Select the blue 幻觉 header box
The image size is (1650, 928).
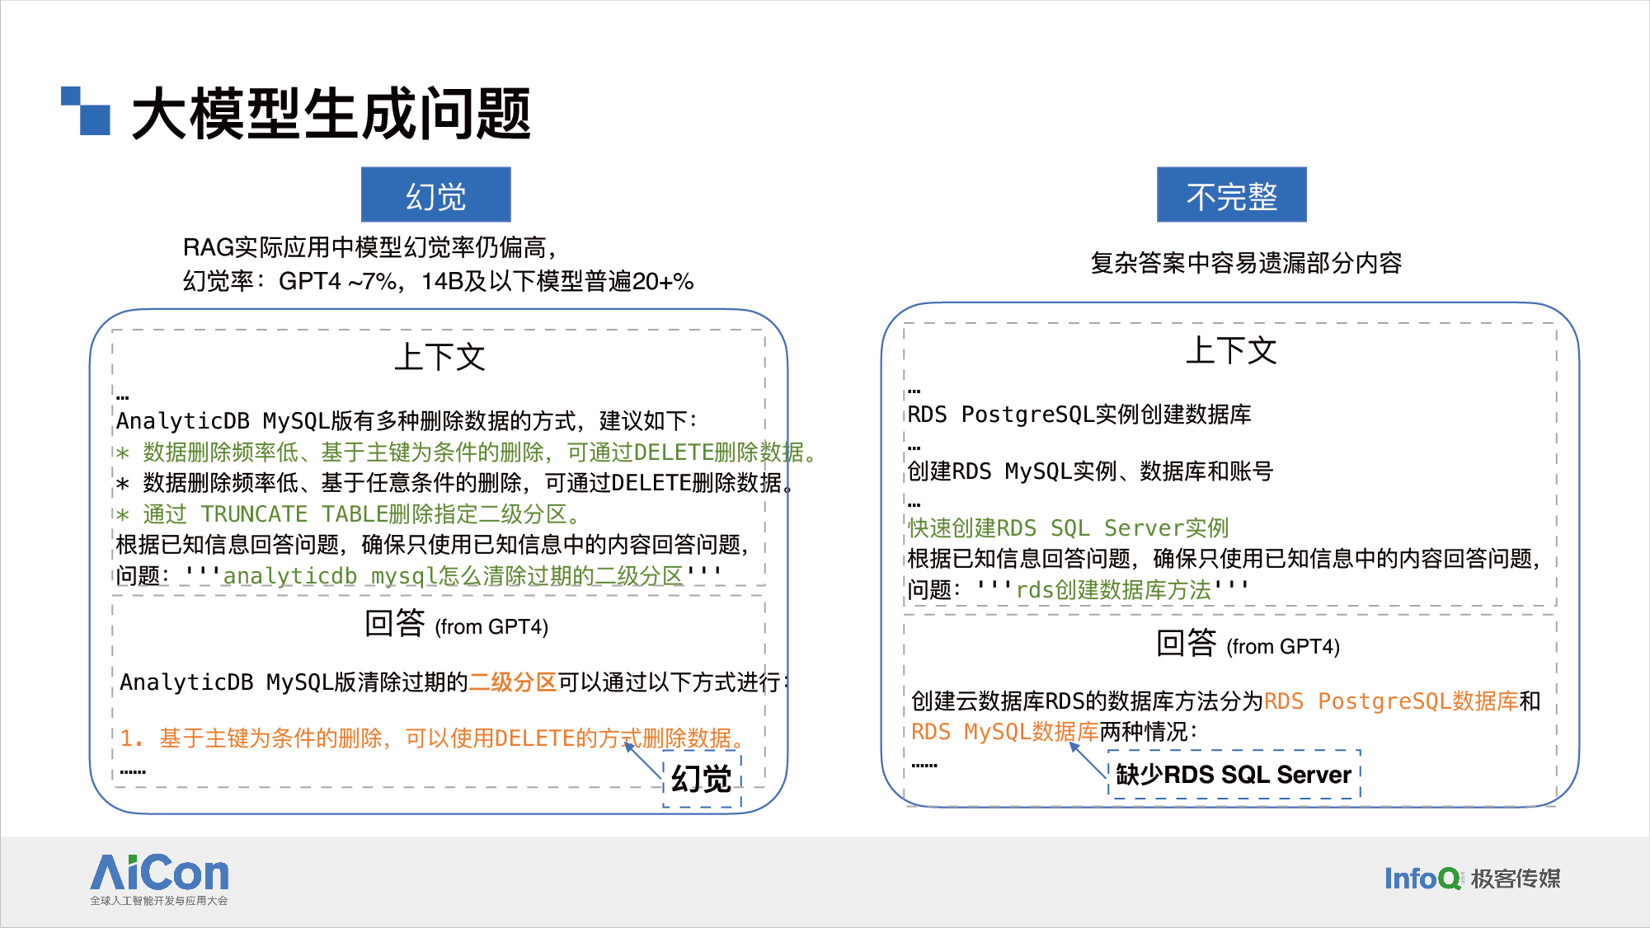[x=435, y=195]
